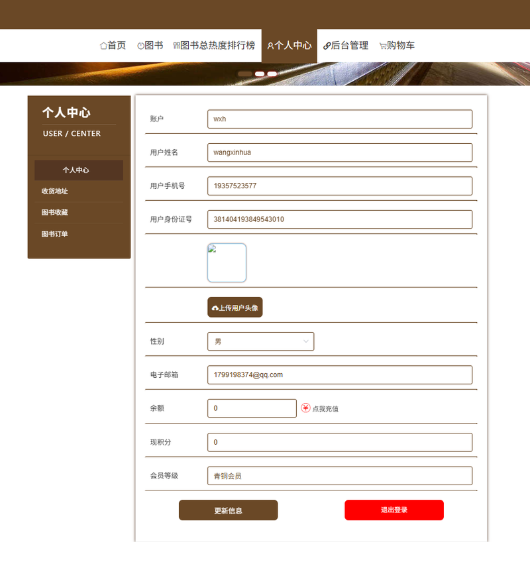530x572 pixels.
Task: Open the 后台管理 navigation tab
Action: pos(346,46)
